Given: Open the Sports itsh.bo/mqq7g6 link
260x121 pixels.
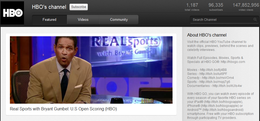Looking at the screenshot, I should 215,82.
